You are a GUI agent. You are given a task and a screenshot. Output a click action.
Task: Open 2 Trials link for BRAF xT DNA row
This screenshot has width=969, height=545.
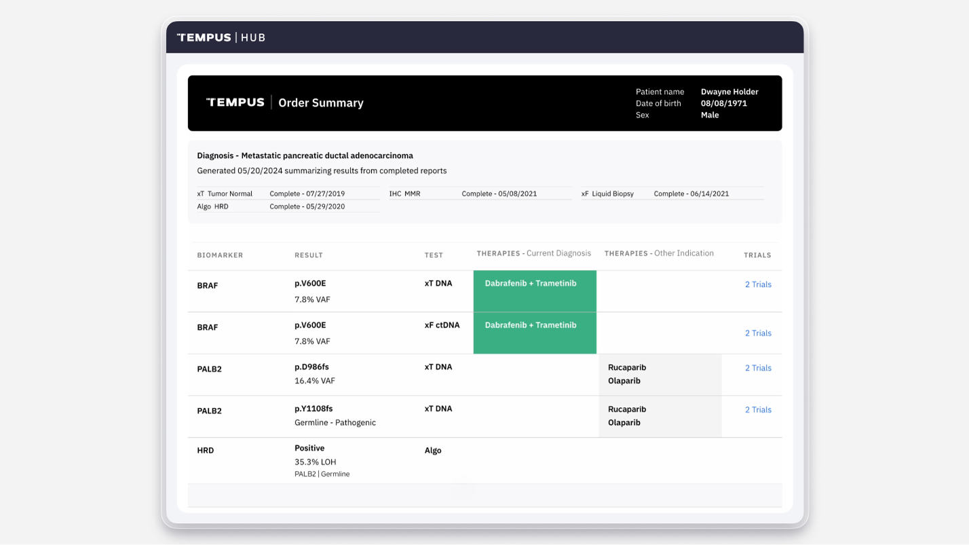tap(758, 284)
